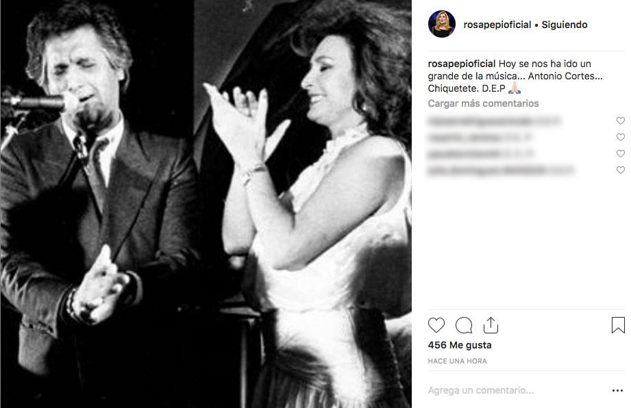Expand Cargar más comentarios

(483, 103)
